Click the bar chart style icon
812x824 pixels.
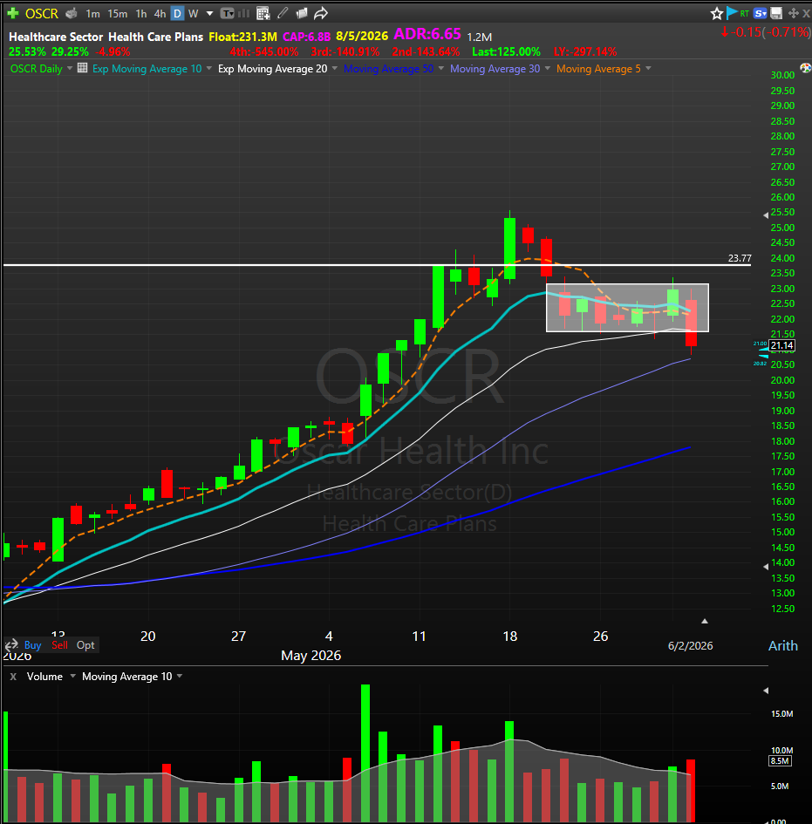click(244, 14)
